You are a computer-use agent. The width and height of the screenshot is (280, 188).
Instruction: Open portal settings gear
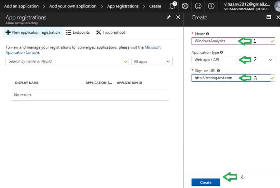(x=185, y=6)
